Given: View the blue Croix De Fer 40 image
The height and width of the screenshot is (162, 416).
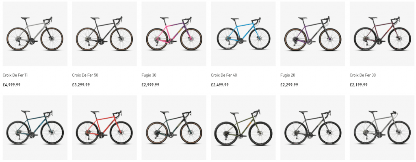Looking at the screenshot, I should point(243,34).
